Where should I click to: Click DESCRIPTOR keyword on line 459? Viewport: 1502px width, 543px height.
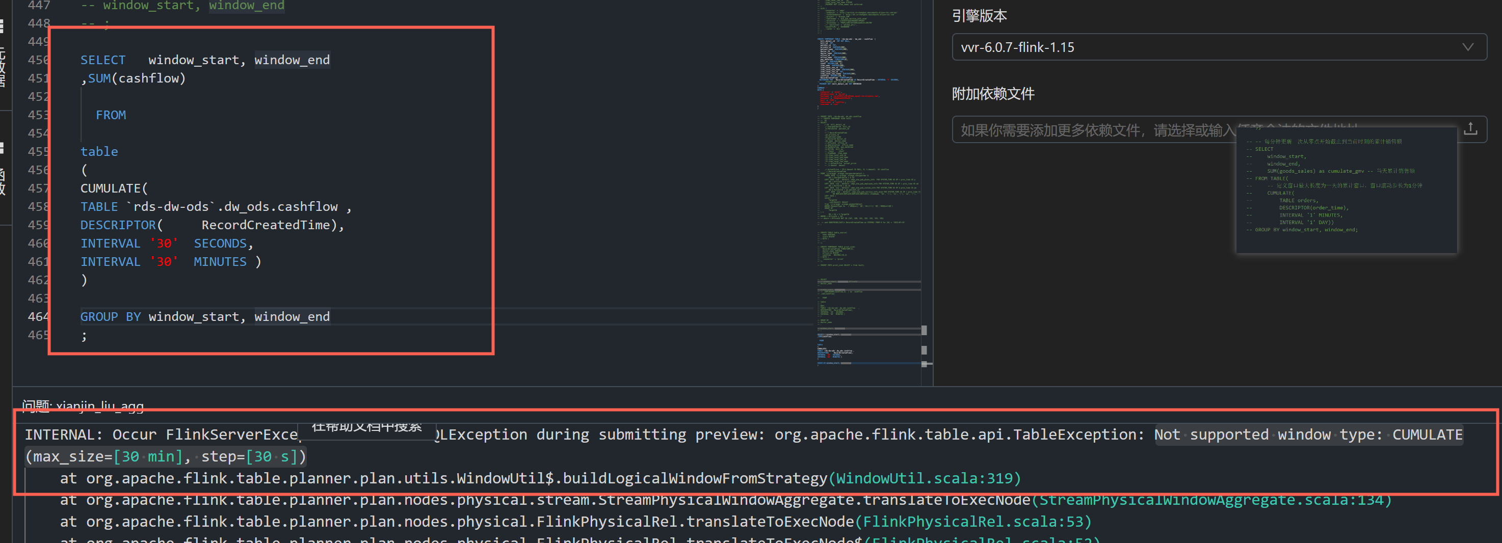pyautogui.click(x=118, y=225)
